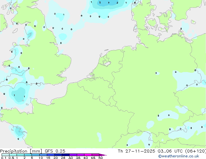206x159 pixels.
Task: Click the '20' legend scale label
Action: [x=56, y=158]
